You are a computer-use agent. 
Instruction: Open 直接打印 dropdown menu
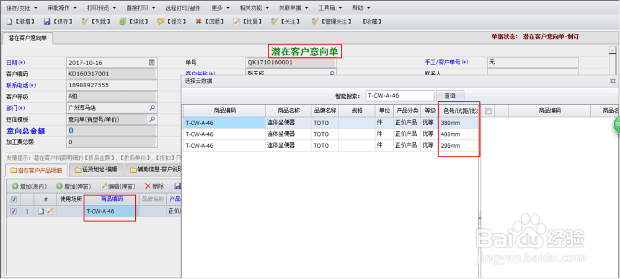[141, 7]
